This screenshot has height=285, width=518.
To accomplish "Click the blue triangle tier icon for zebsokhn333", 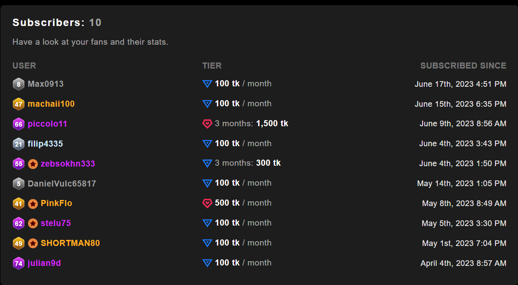I will (x=207, y=164).
